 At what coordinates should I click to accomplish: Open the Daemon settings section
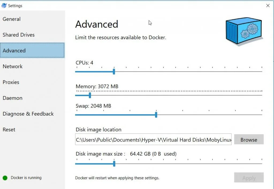[x=12, y=98]
